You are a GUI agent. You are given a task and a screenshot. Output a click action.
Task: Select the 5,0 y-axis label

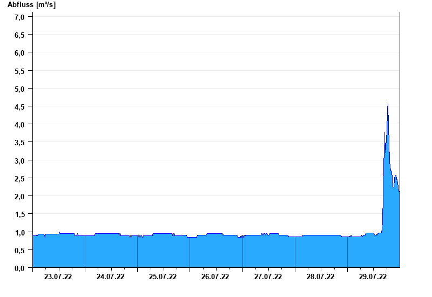pyautogui.click(x=19, y=89)
